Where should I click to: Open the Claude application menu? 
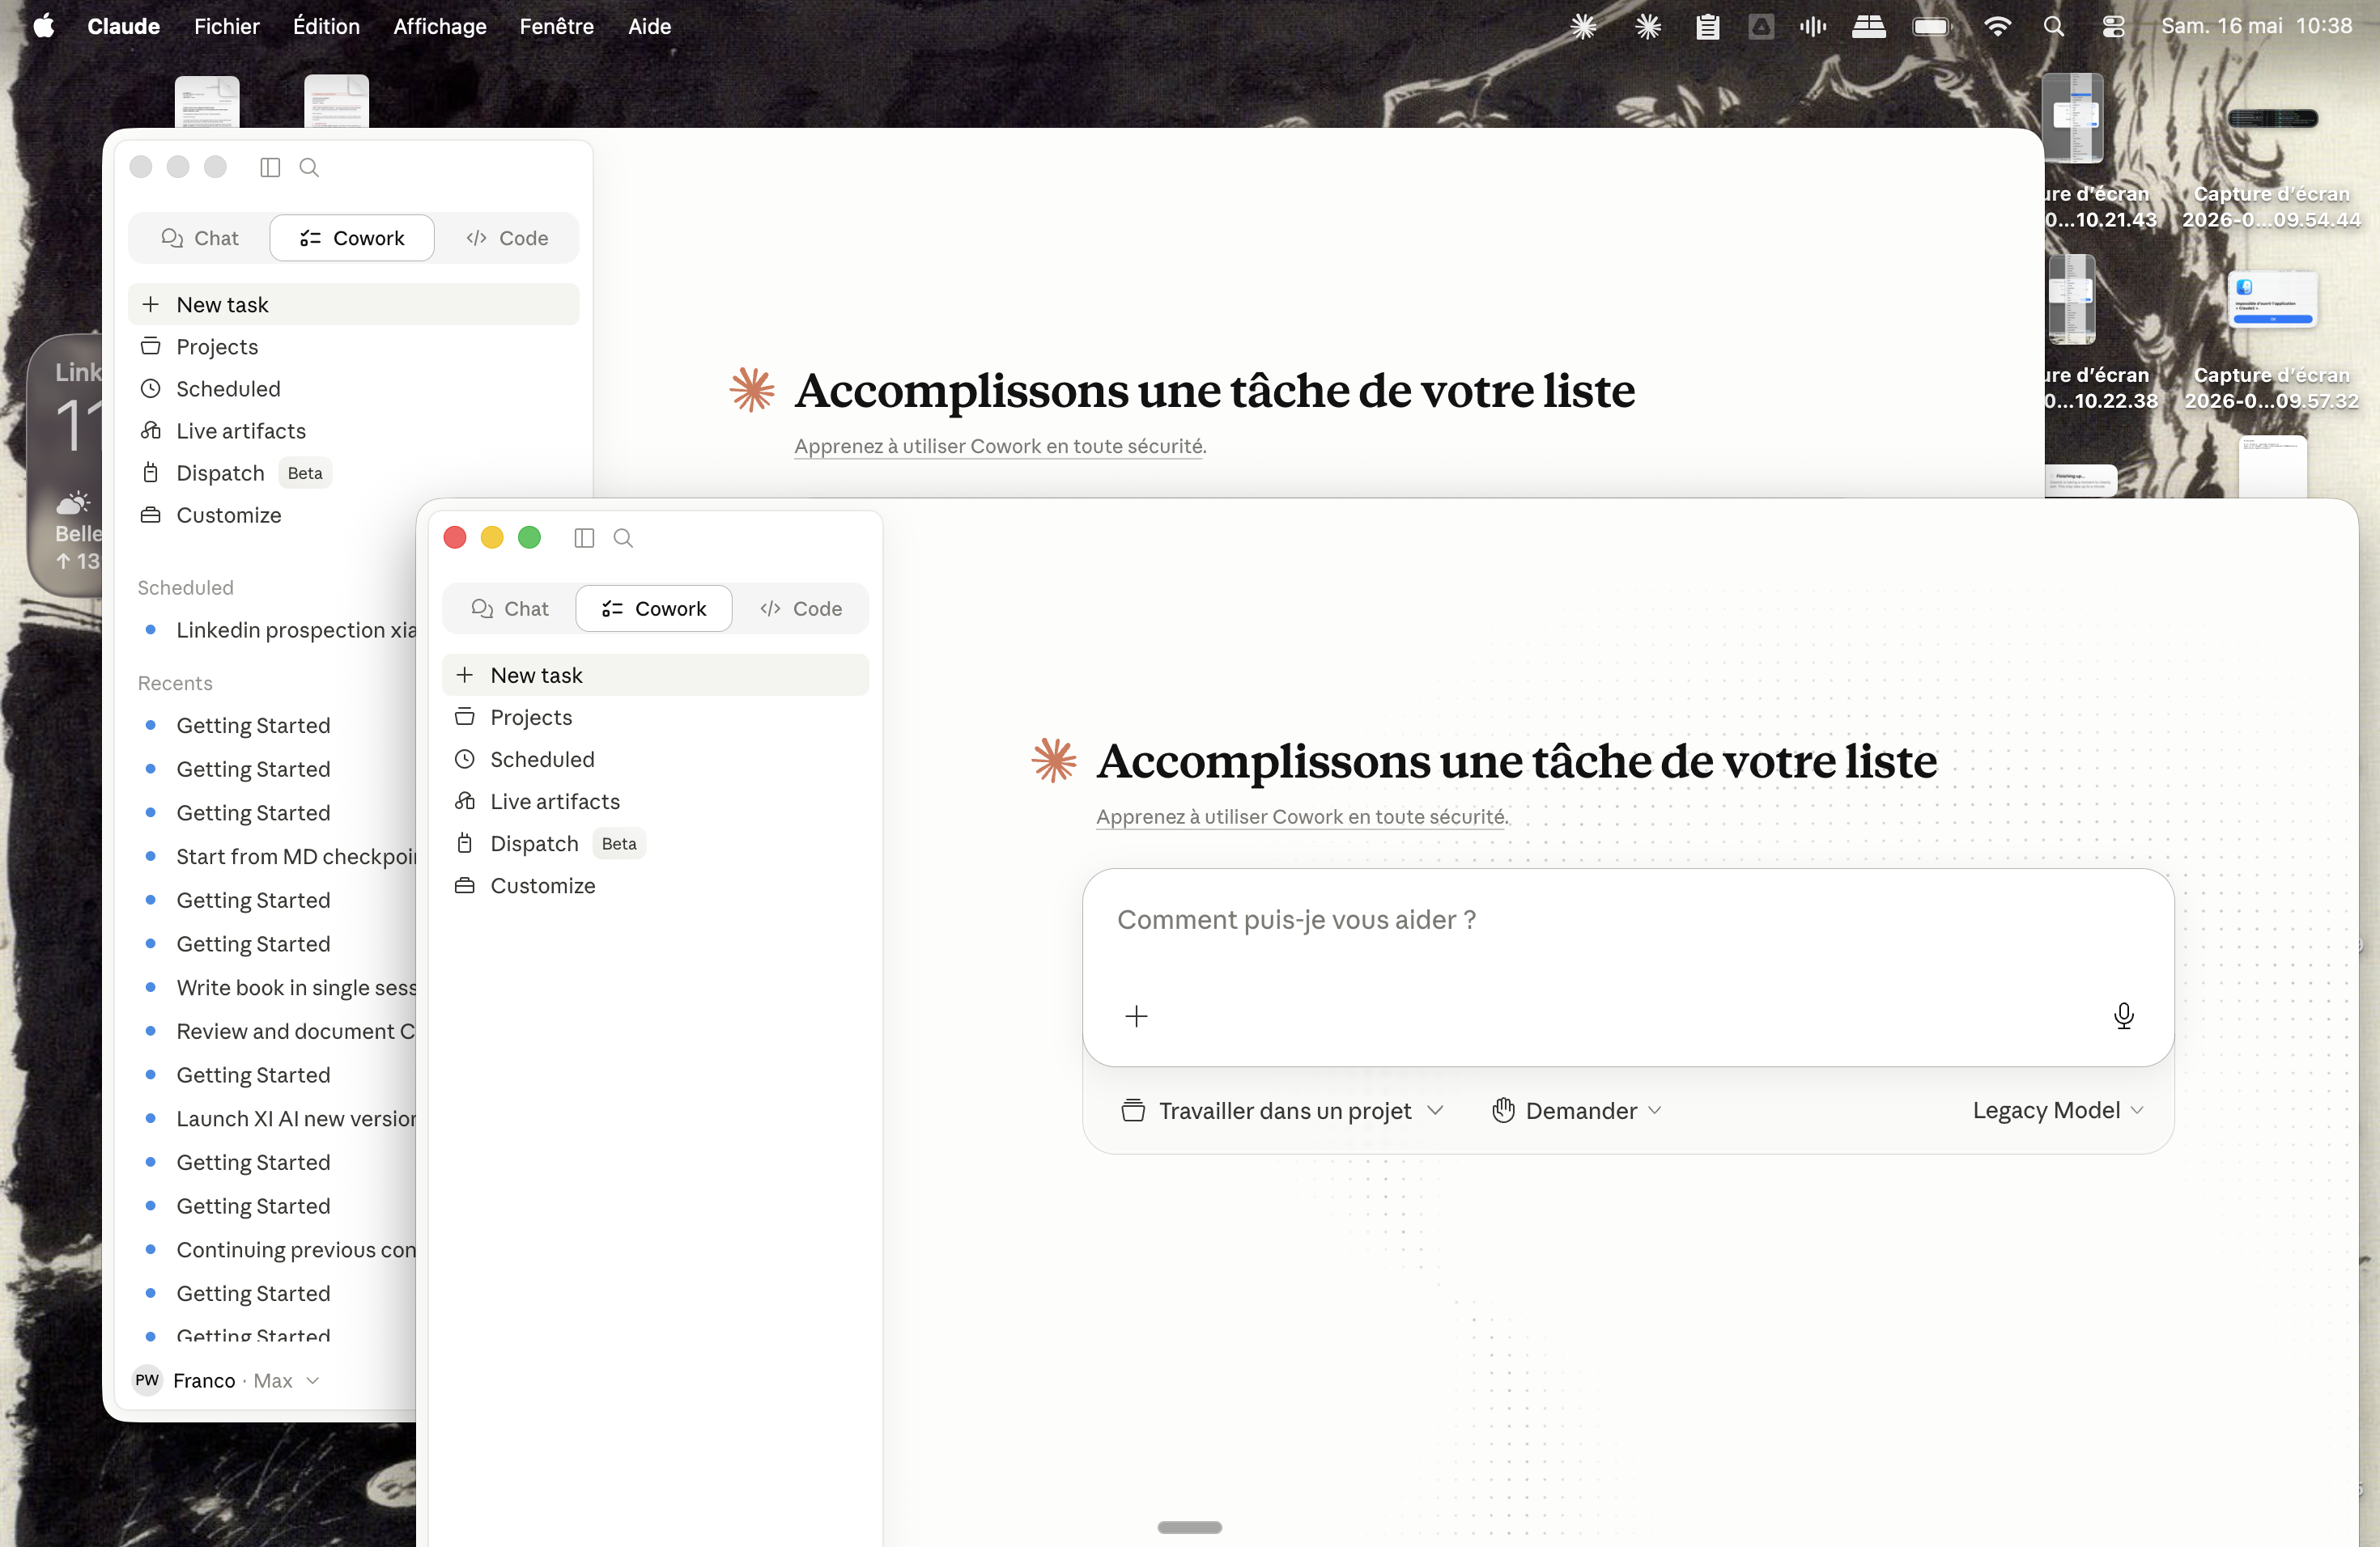[x=124, y=26]
